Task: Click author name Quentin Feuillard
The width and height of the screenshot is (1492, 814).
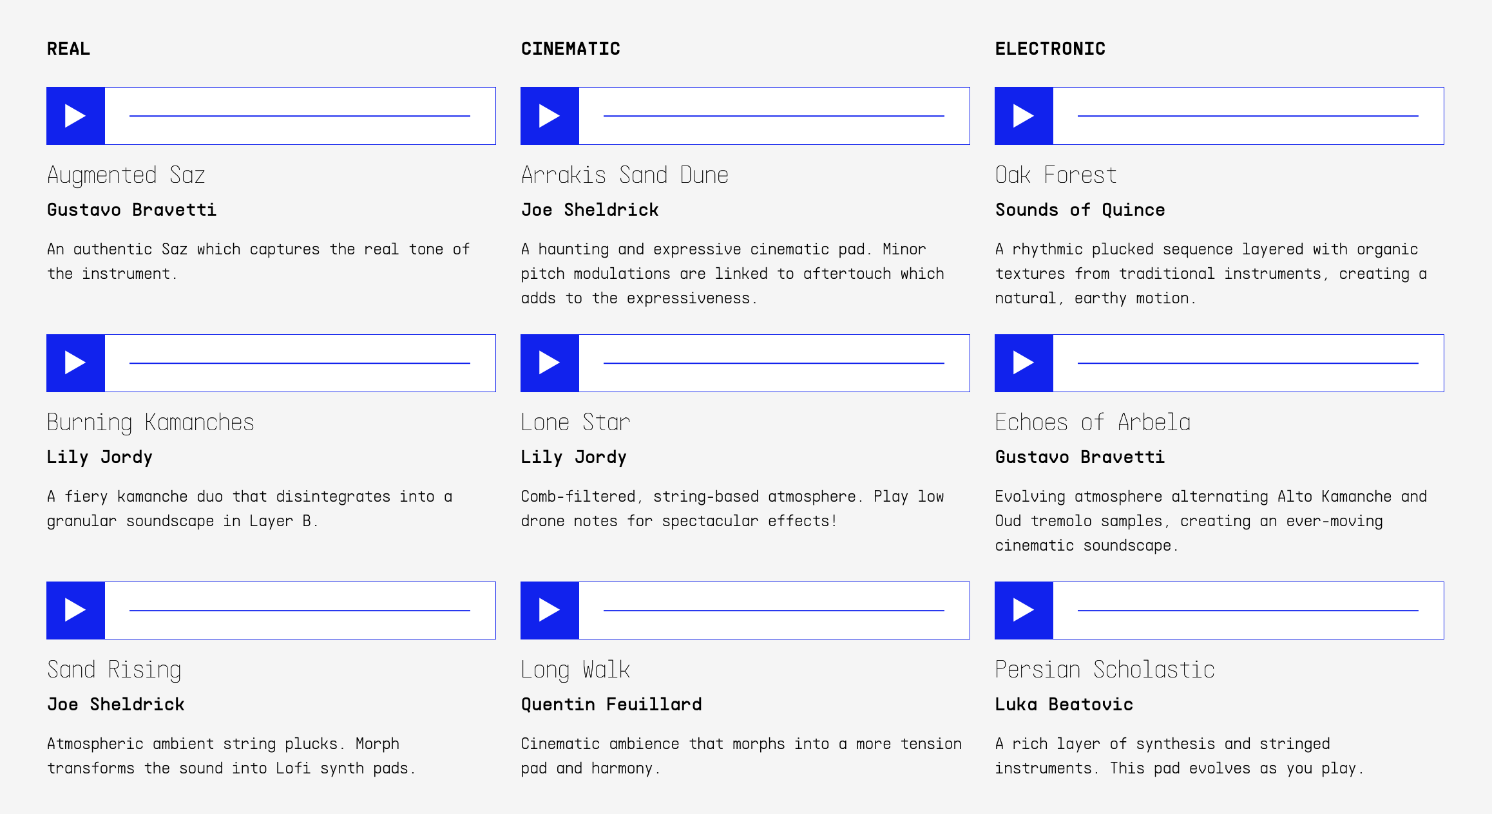Action: [x=611, y=704]
